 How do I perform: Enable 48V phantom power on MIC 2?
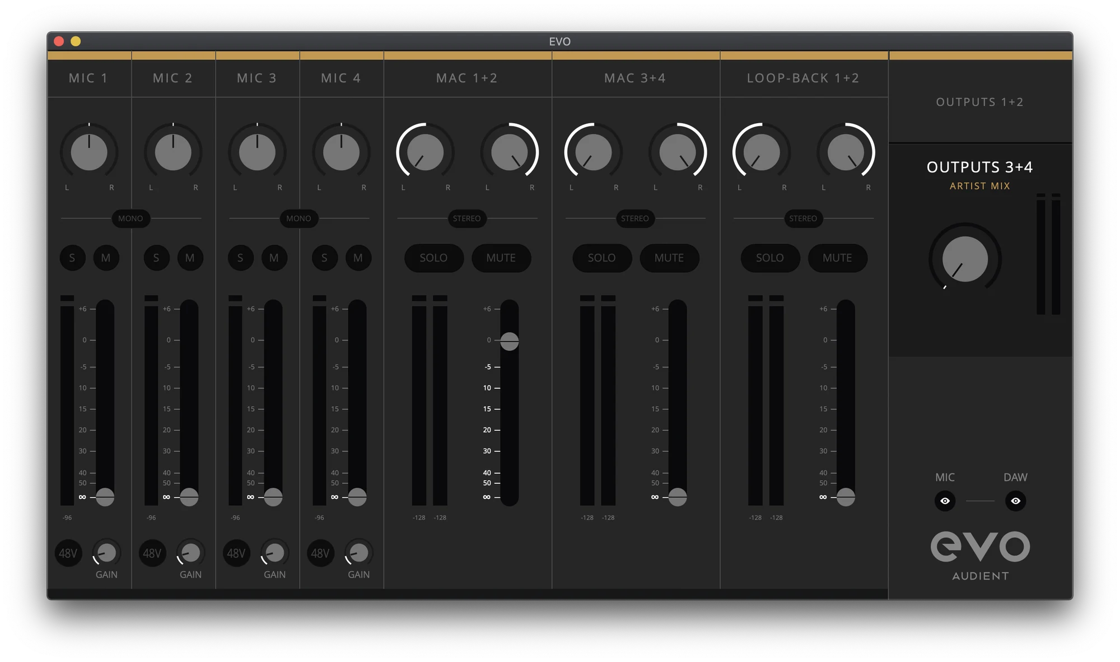tap(152, 553)
